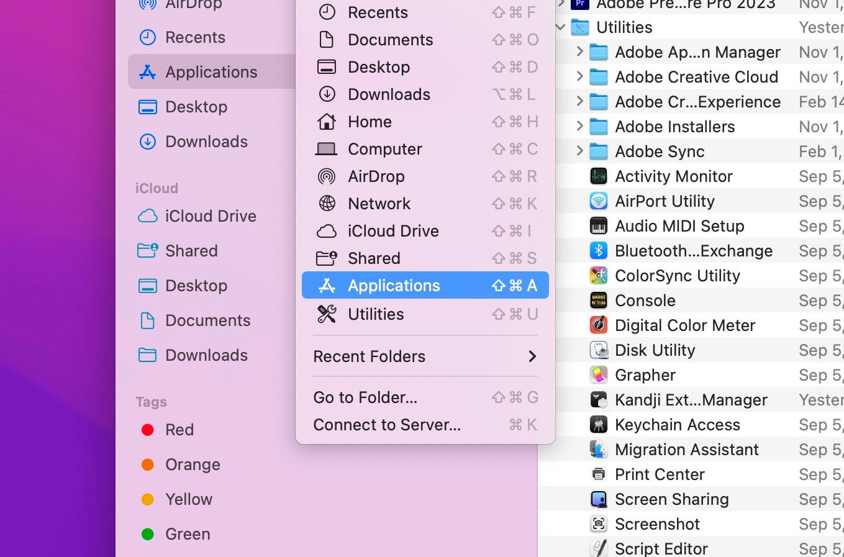Click the Disk Utility icon

click(x=598, y=350)
